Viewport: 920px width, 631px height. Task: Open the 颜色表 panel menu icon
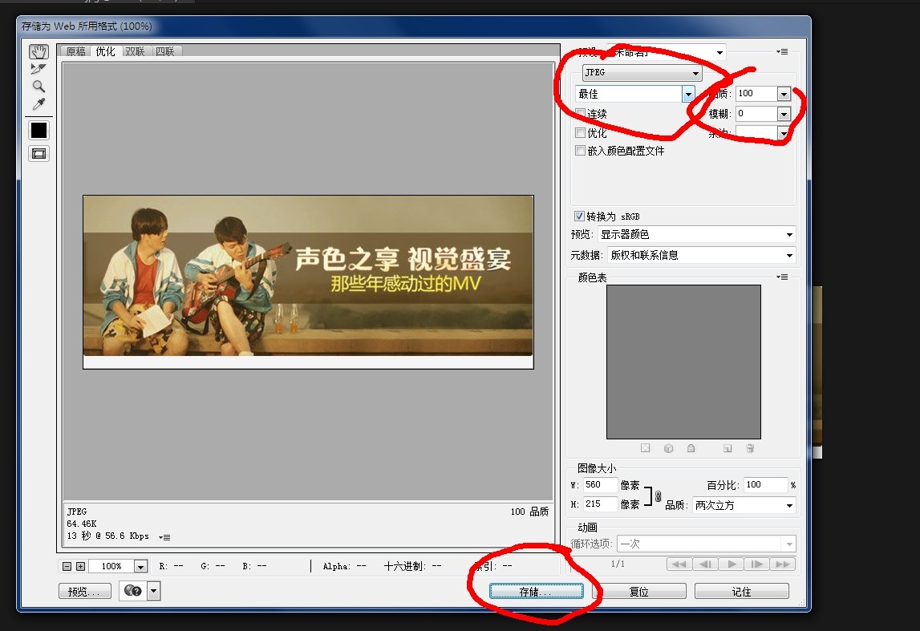coord(782,277)
